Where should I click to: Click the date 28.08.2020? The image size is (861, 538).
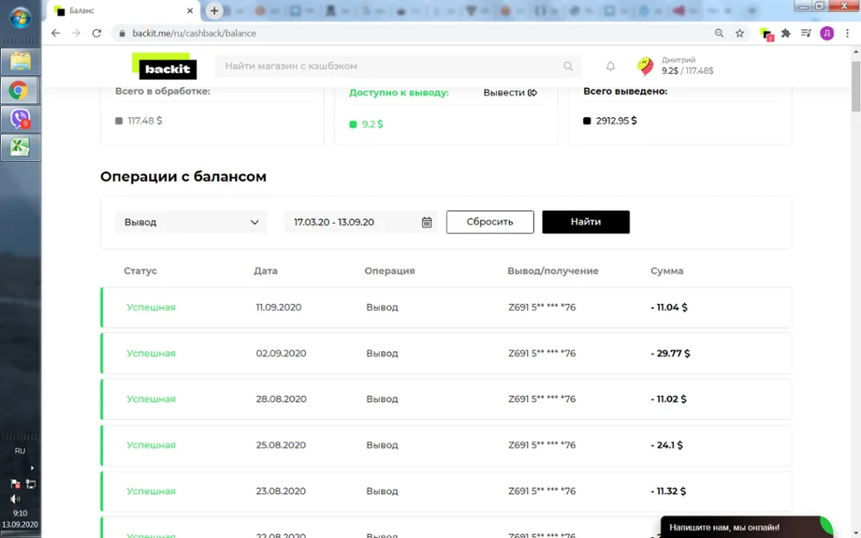[282, 399]
